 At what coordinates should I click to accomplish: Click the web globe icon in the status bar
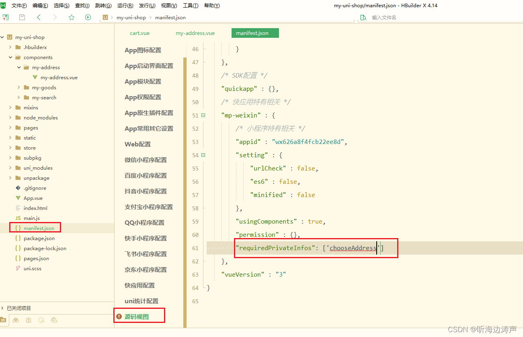54,320
